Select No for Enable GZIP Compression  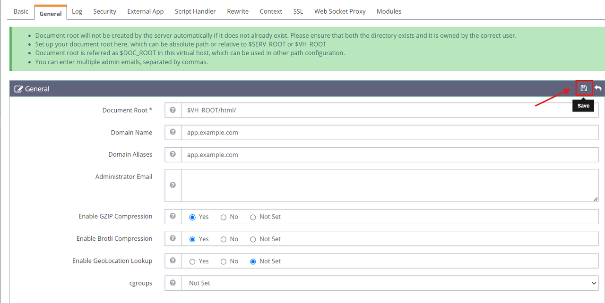(224, 217)
